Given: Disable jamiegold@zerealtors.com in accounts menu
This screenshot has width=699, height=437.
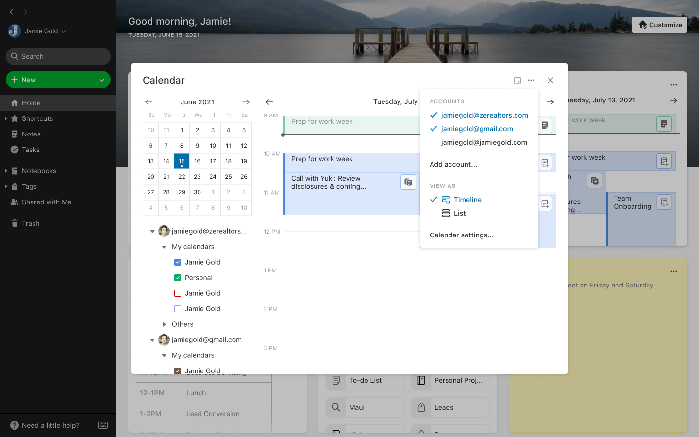Looking at the screenshot, I should (x=479, y=115).
